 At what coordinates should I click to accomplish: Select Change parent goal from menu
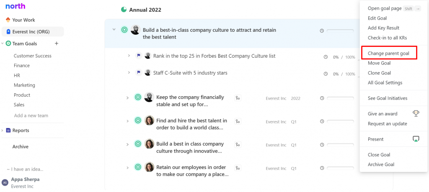pyautogui.click(x=388, y=53)
